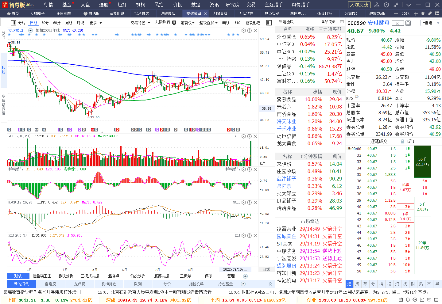The width and height of the screenshot is (442, 304).
Task: Open the 行情 menu
Action: 48,5
